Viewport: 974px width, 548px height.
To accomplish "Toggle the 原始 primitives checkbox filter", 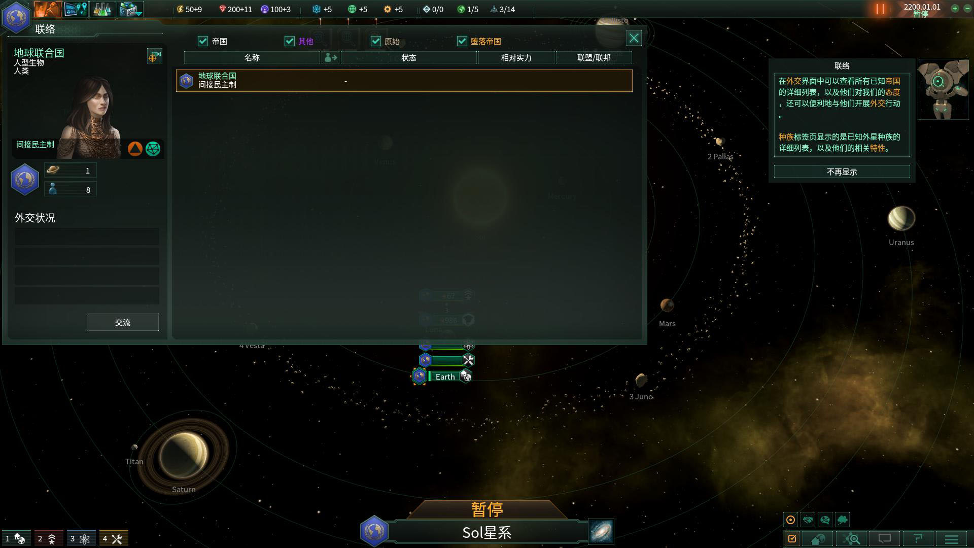I will pos(374,41).
